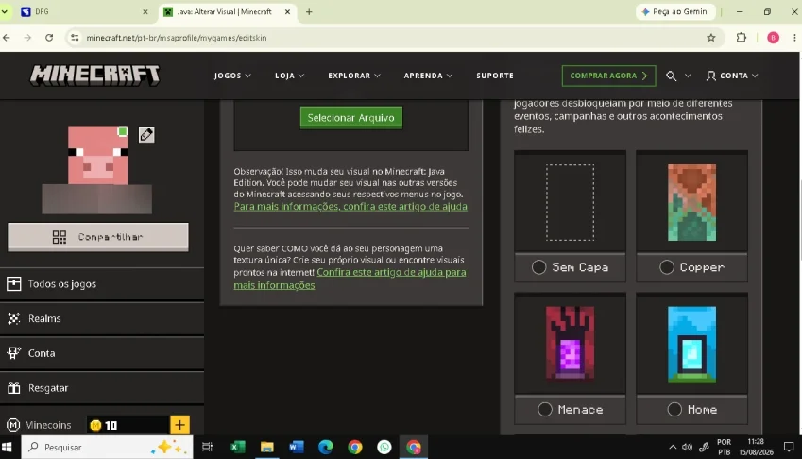Screen dimensions: 802x459
Task: Click the Peça ao Gemini button
Action: (675, 11)
